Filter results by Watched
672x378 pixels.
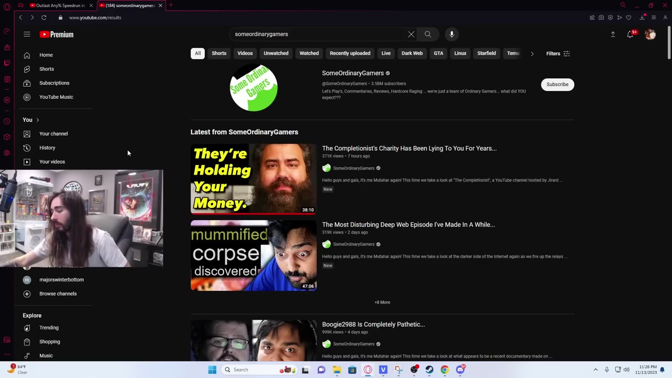[x=309, y=53]
